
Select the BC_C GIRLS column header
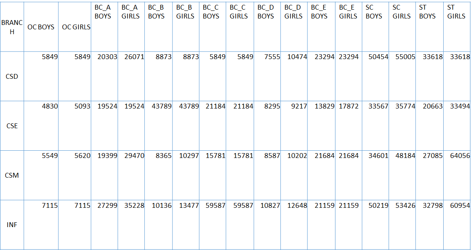(x=240, y=27)
